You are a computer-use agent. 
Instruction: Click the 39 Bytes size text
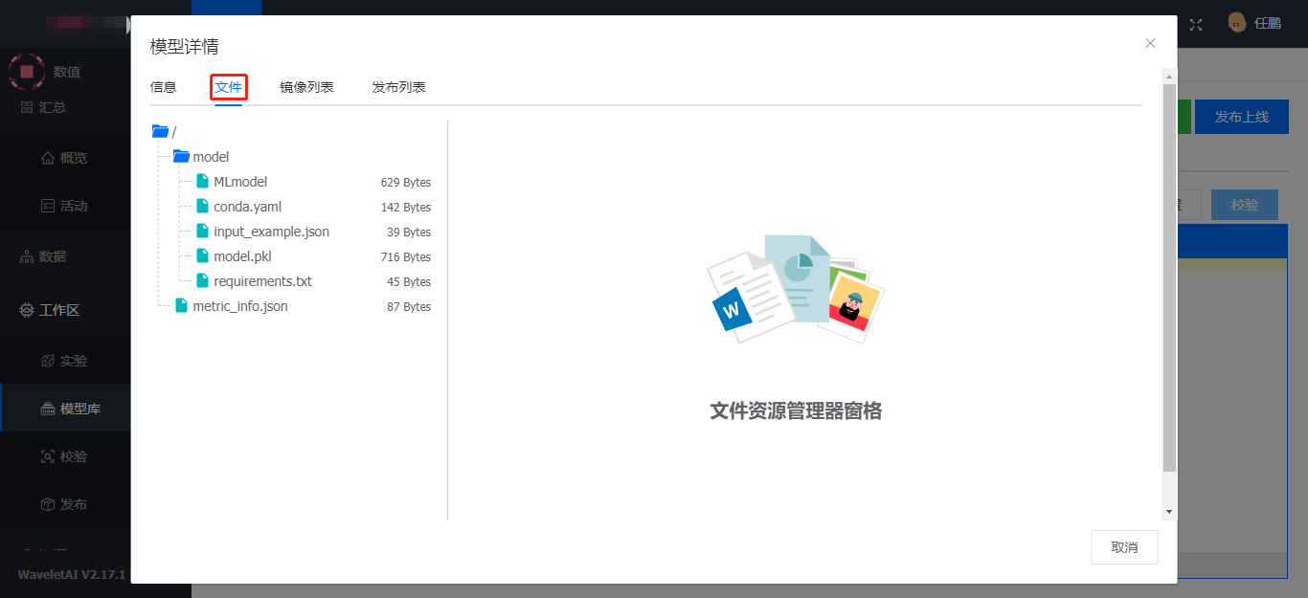[409, 233]
